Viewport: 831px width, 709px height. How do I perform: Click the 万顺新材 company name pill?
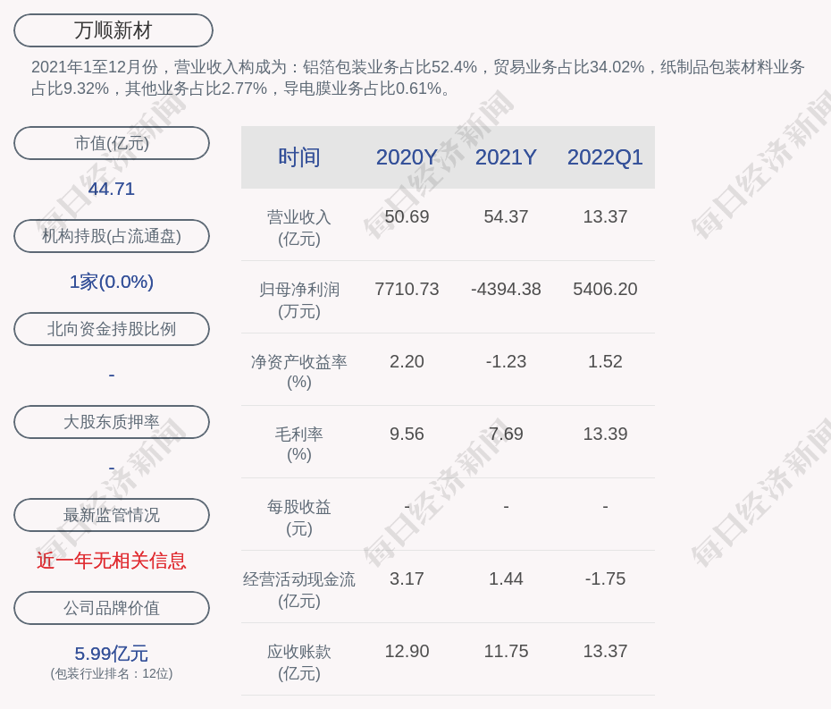coord(113,30)
